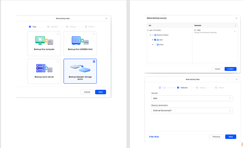Remove data from the Selected list
The height and width of the screenshot is (148, 243).
click(x=235, y=31)
